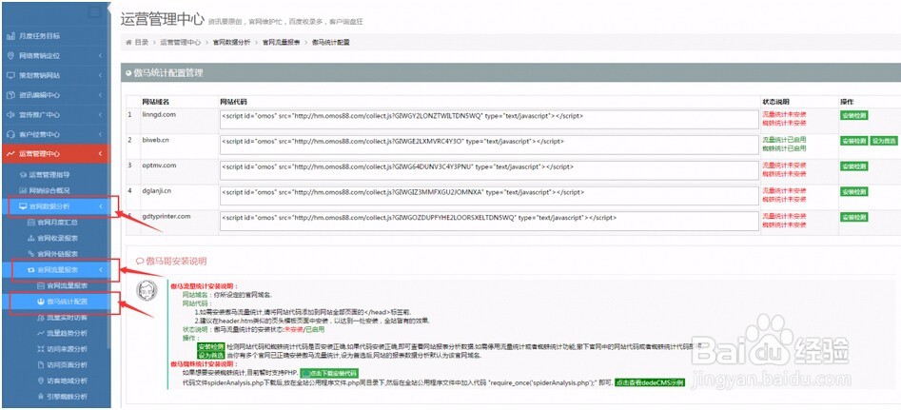Screen dimensions: 901x410
Task: Click 安装检测 button for biweb.cn
Action: click(x=853, y=141)
